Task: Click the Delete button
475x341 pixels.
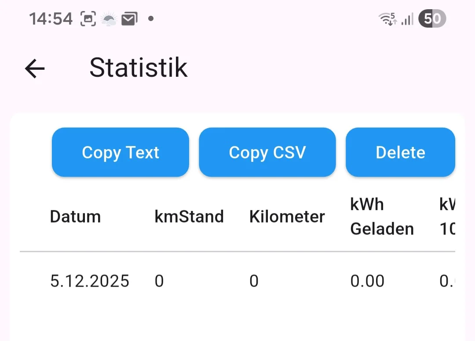Action: pyautogui.click(x=401, y=152)
